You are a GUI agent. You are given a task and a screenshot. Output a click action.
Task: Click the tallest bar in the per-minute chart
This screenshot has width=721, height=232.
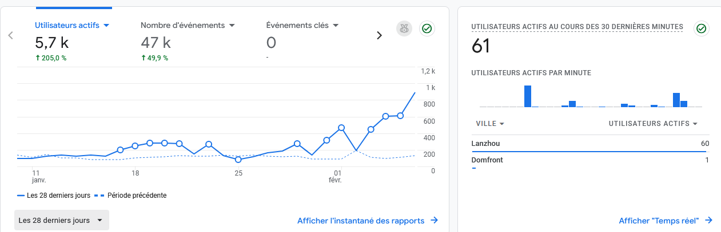[527, 96]
